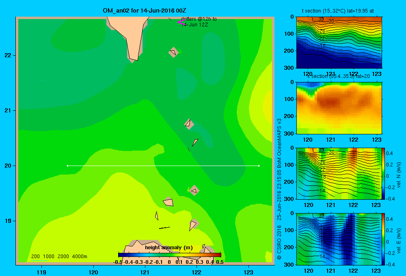Click the 200 1000 2000 4000m depth legend
The height and width of the screenshot is (276, 406).
coord(59,257)
